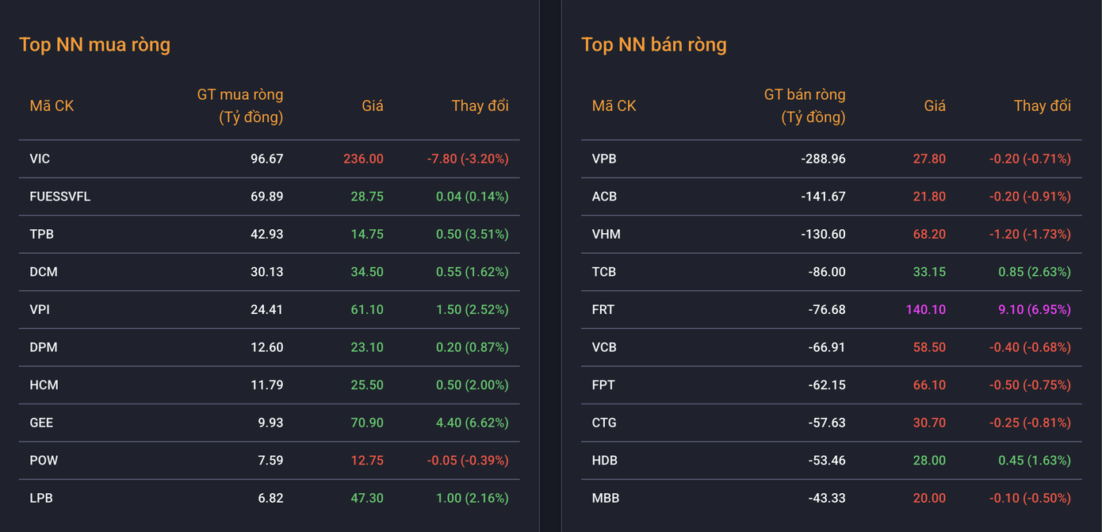Open POW stock symbol
Viewport: 1102px width, 532px height.
pyautogui.click(x=44, y=460)
